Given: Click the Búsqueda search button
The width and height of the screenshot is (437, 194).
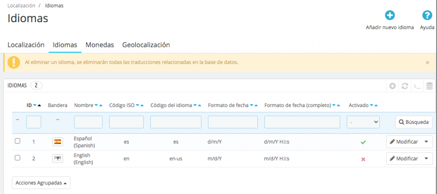Looking at the screenshot, I should tap(414, 122).
